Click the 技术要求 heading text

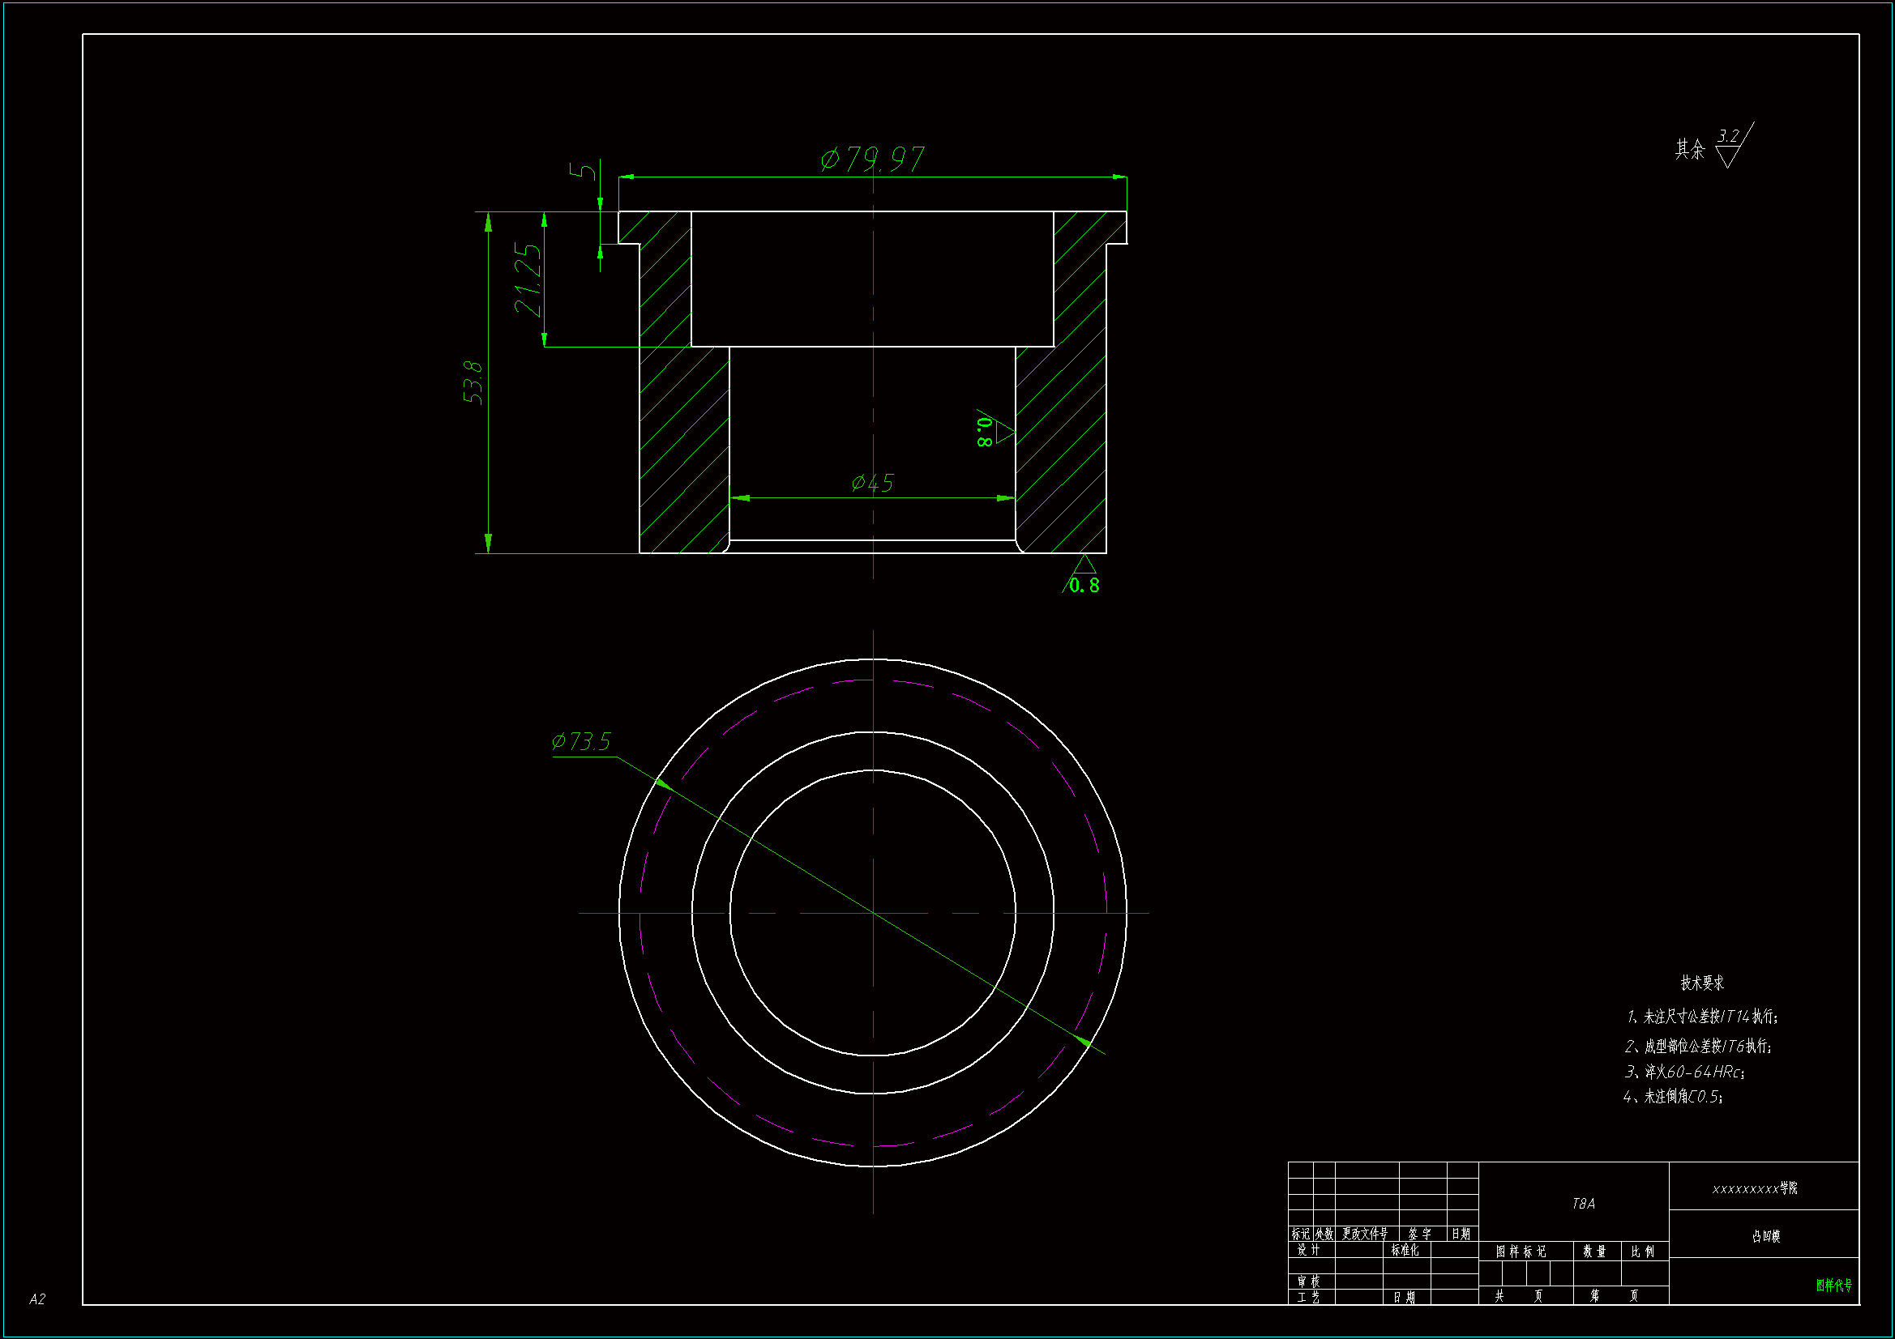tap(1702, 983)
